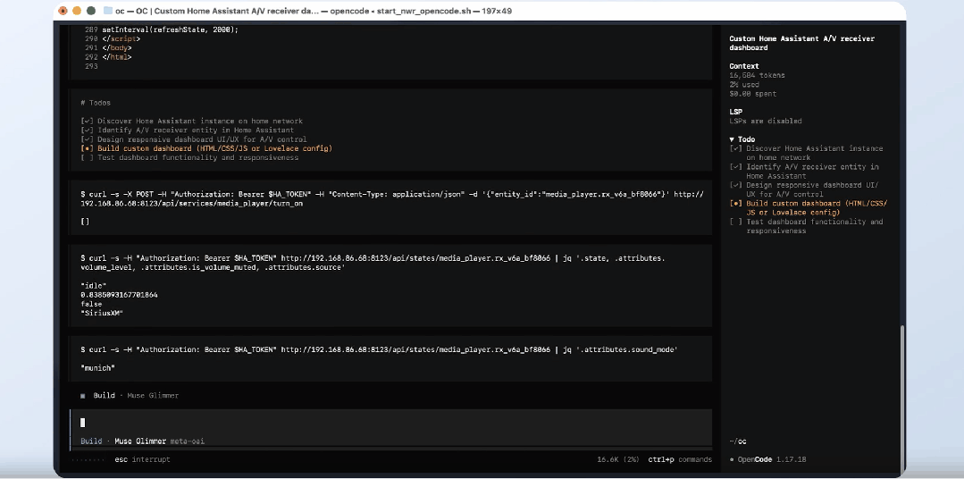Toggle main-pane todo Discover Home Assistant instance checkbox
Image resolution: width=964 pixels, height=479 pixels.
point(87,122)
